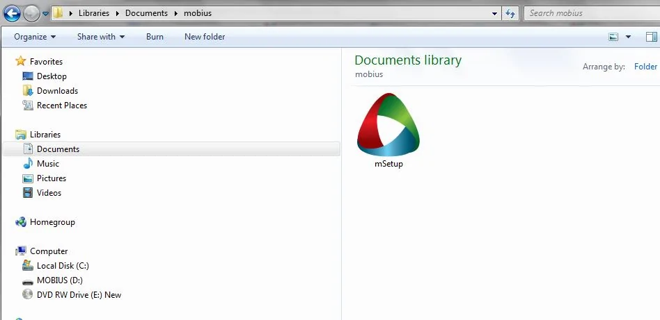This screenshot has height=320, width=660.
Task: Open Desktop in Favorites
Action: click(52, 76)
